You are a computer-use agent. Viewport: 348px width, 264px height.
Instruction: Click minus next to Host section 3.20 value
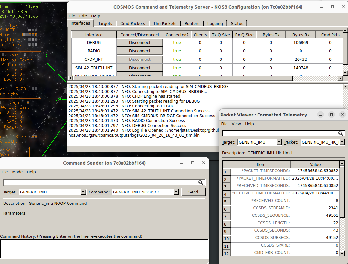coord(36,89)
